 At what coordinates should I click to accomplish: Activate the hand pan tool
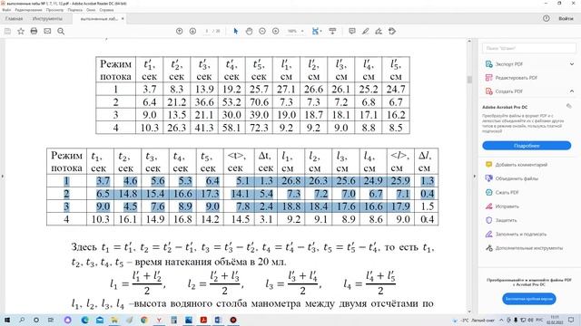click(x=249, y=32)
